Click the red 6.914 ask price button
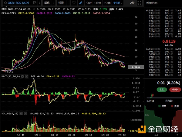182x137 pixels. click(x=175, y=90)
